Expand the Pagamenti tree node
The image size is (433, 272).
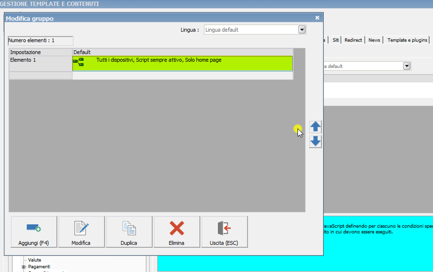(24, 267)
